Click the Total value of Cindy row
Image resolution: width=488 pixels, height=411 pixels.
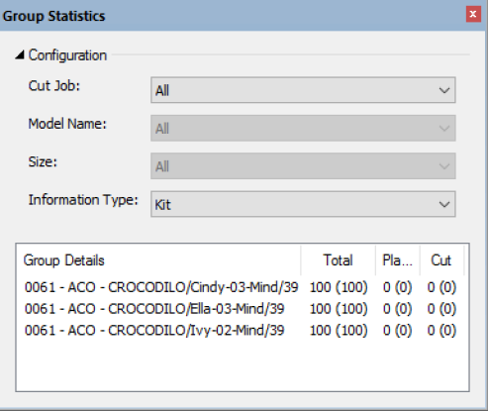(339, 287)
